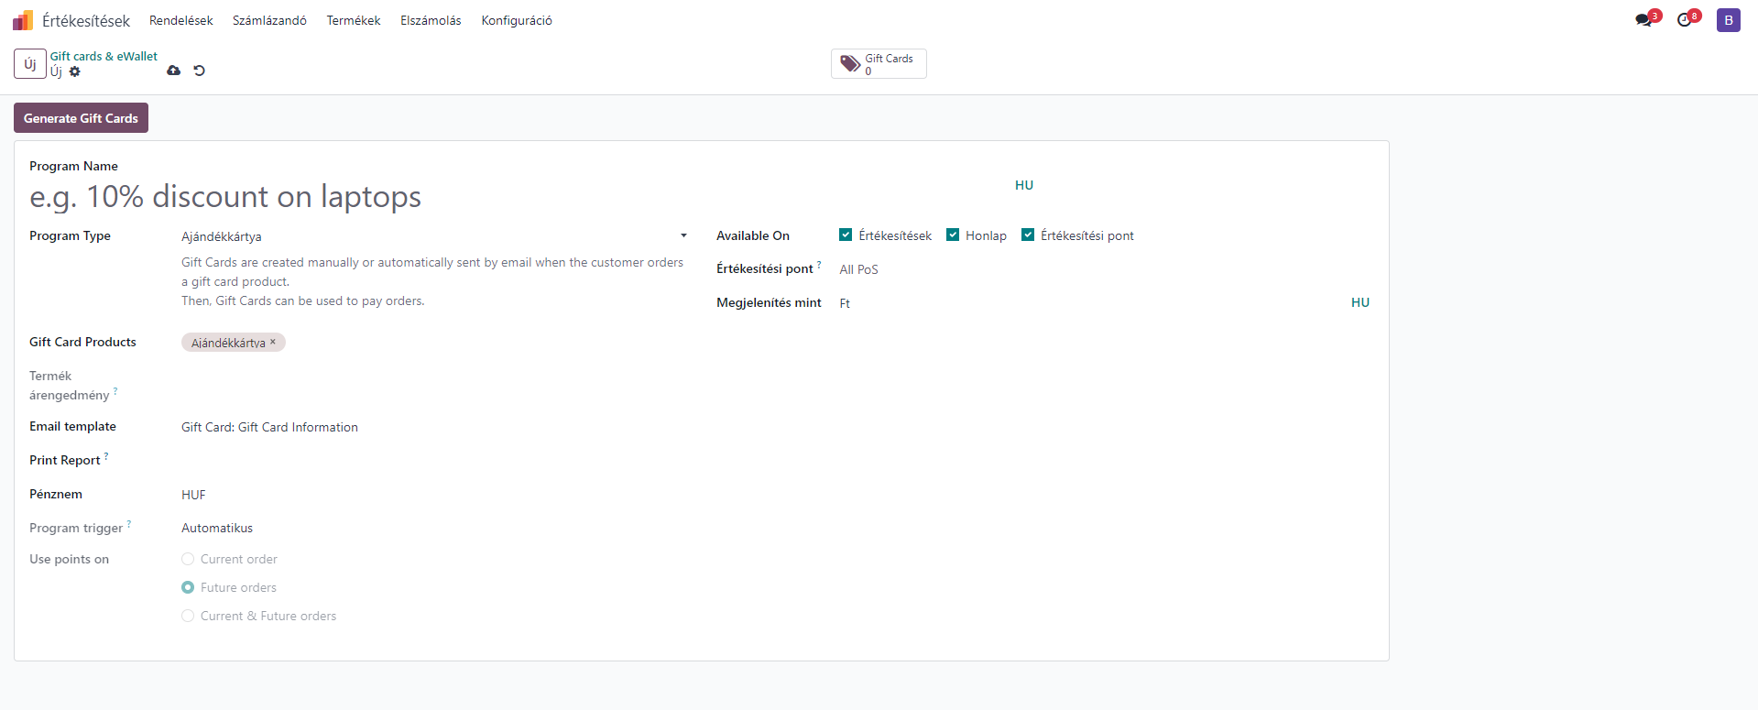Open the Konfiguráció menu

pyautogui.click(x=517, y=20)
